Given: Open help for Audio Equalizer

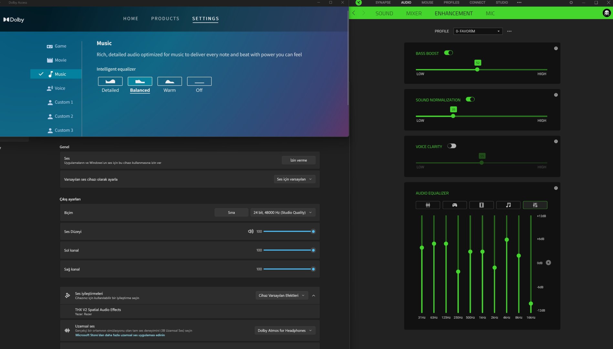Looking at the screenshot, I should 556,188.
